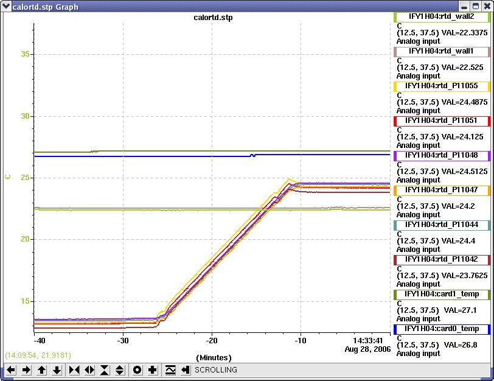The image size is (494, 381).
Task: Click the SCROLLING status label
Action: coord(216,369)
